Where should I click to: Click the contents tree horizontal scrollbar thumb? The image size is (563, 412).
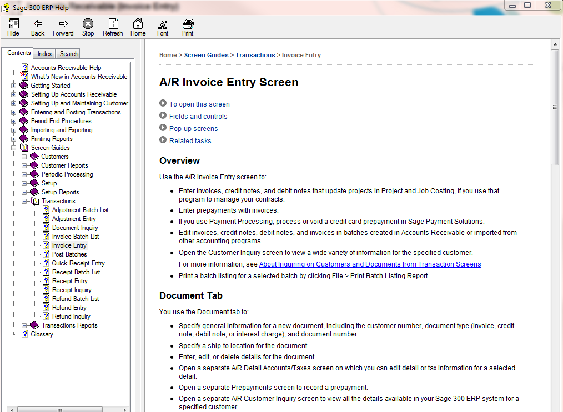[59, 409]
